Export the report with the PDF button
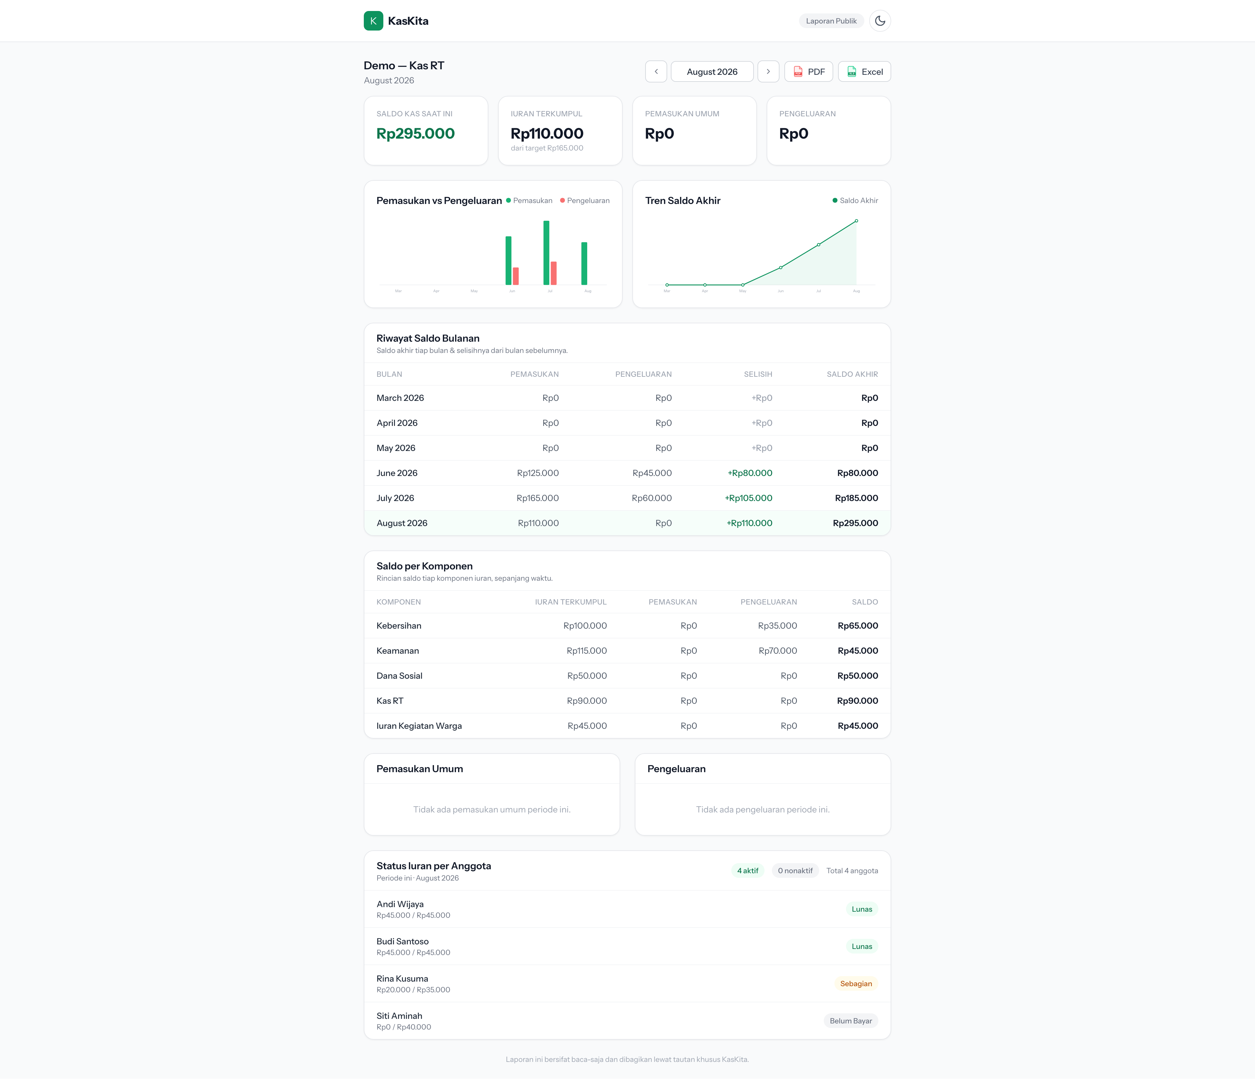Viewport: 1255px width, 1079px height. click(x=808, y=71)
